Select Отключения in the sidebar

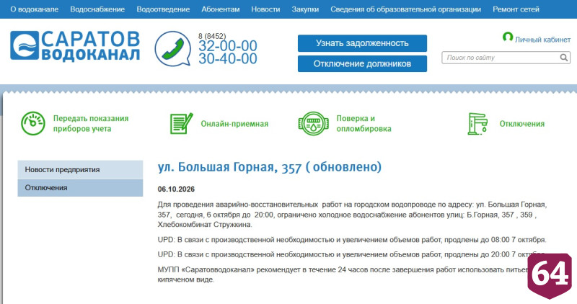[x=80, y=188]
